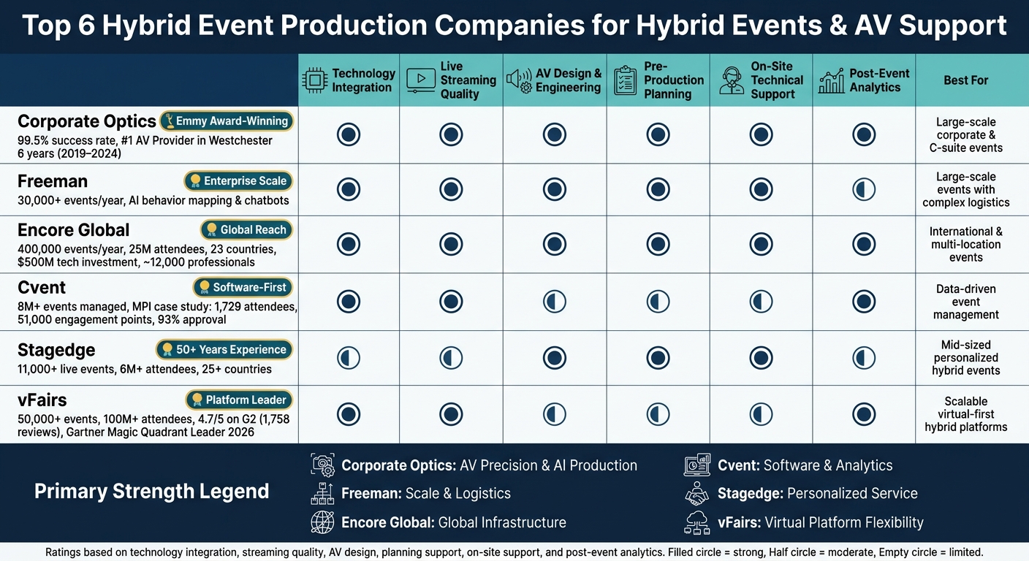Click the trophy icon in Emmy Award-Winning badge
This screenshot has height=561, width=1029.
pyautogui.click(x=168, y=121)
